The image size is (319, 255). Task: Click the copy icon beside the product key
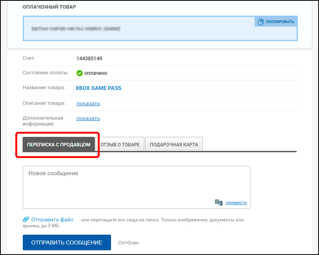click(x=261, y=22)
